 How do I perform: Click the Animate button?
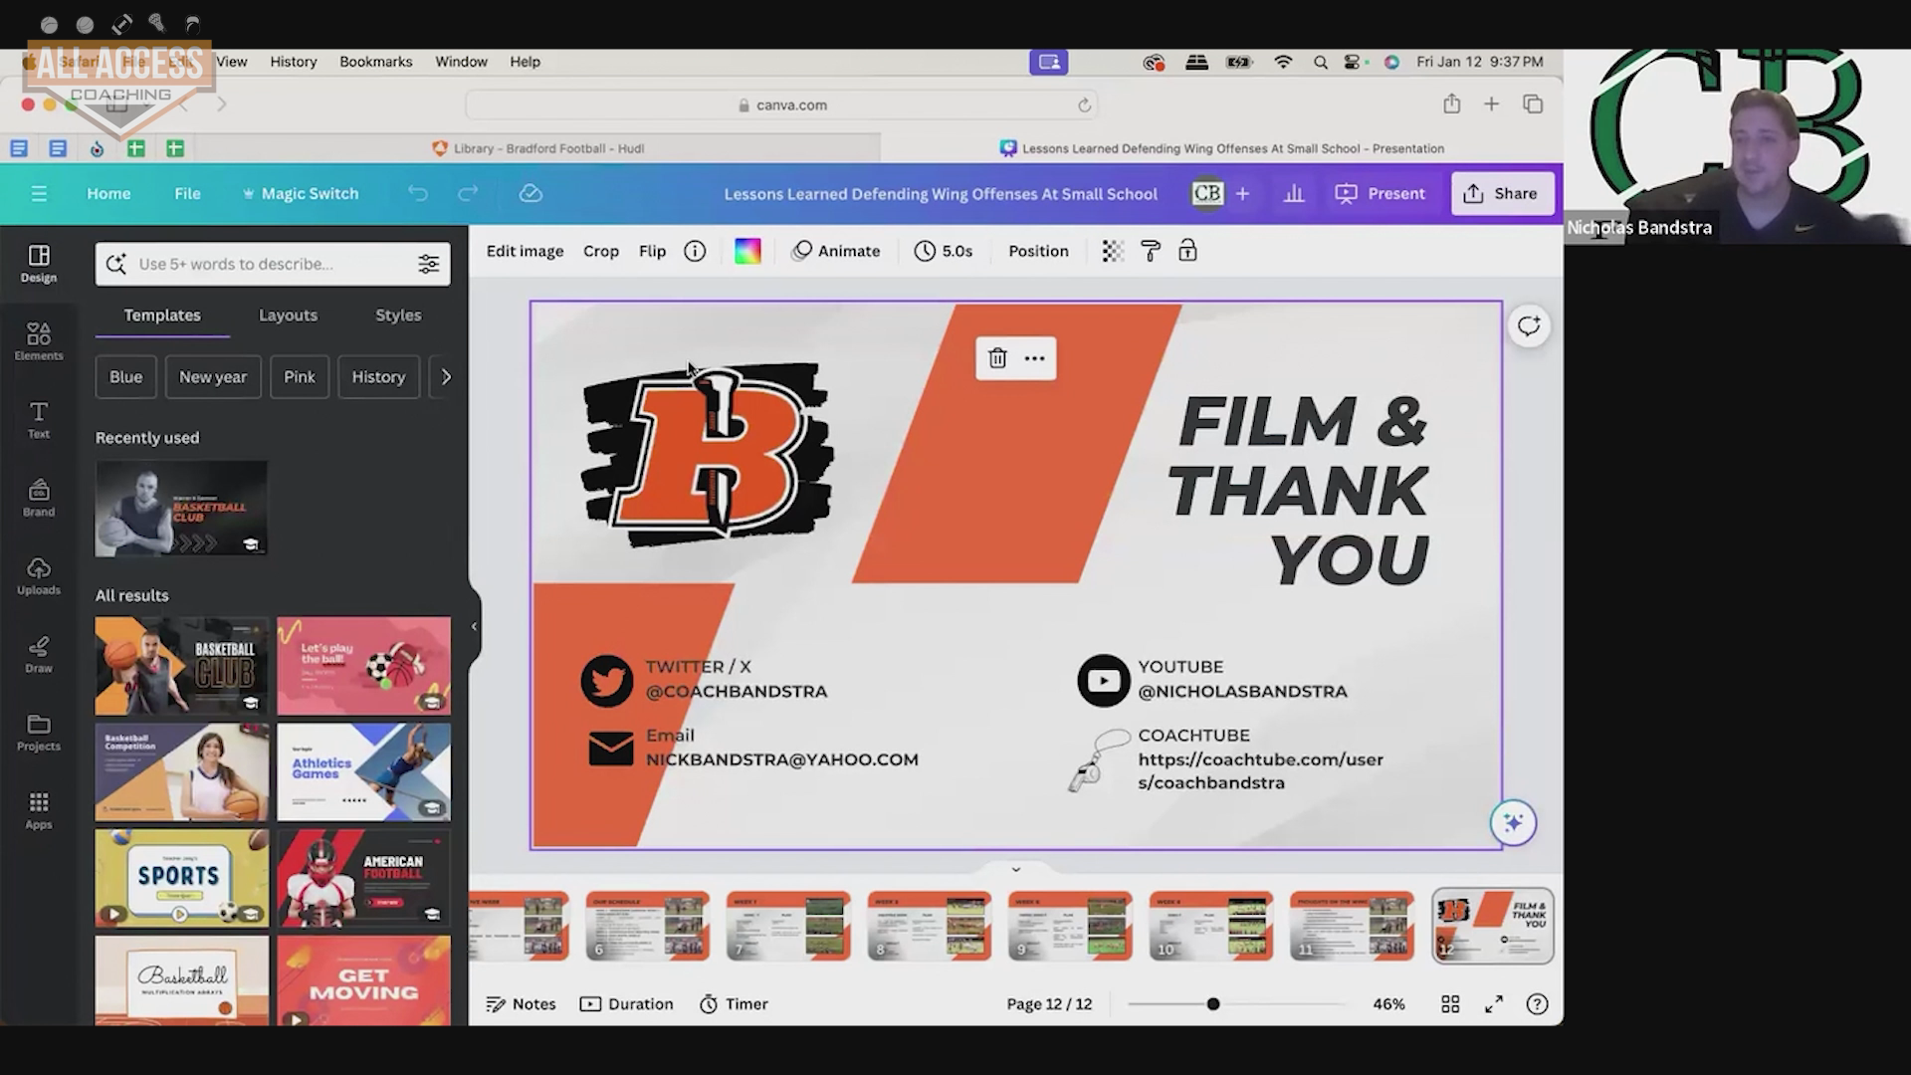click(836, 251)
